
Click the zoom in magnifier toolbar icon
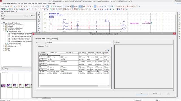56,6
